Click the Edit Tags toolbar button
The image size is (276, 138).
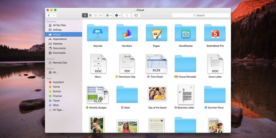click(136, 15)
